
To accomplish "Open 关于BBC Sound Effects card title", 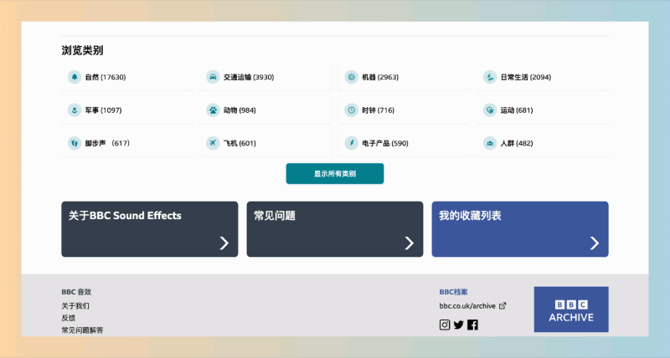I will pyautogui.click(x=125, y=216).
